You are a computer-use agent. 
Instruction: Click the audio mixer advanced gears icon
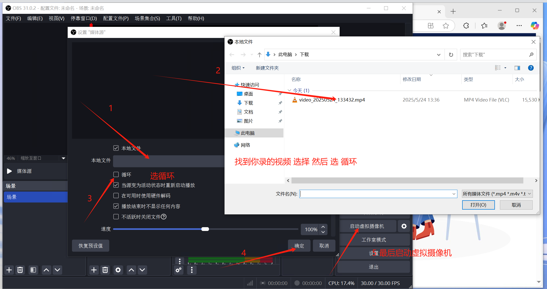pyautogui.click(x=178, y=270)
